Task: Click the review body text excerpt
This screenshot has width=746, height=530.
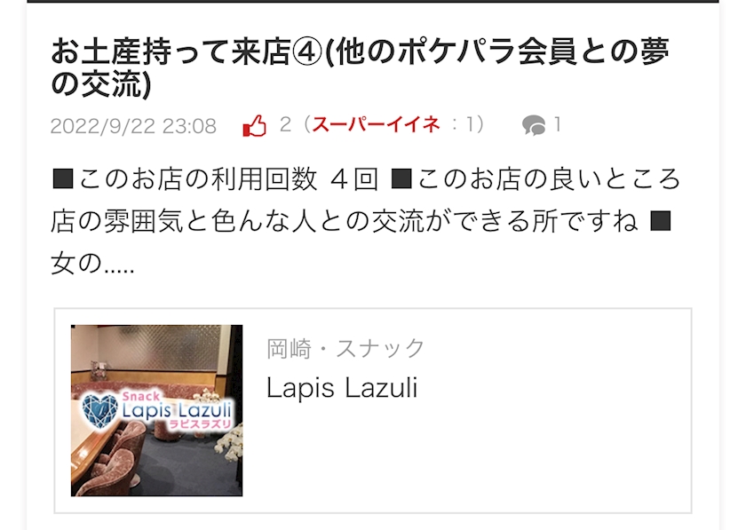Action: coord(365,222)
